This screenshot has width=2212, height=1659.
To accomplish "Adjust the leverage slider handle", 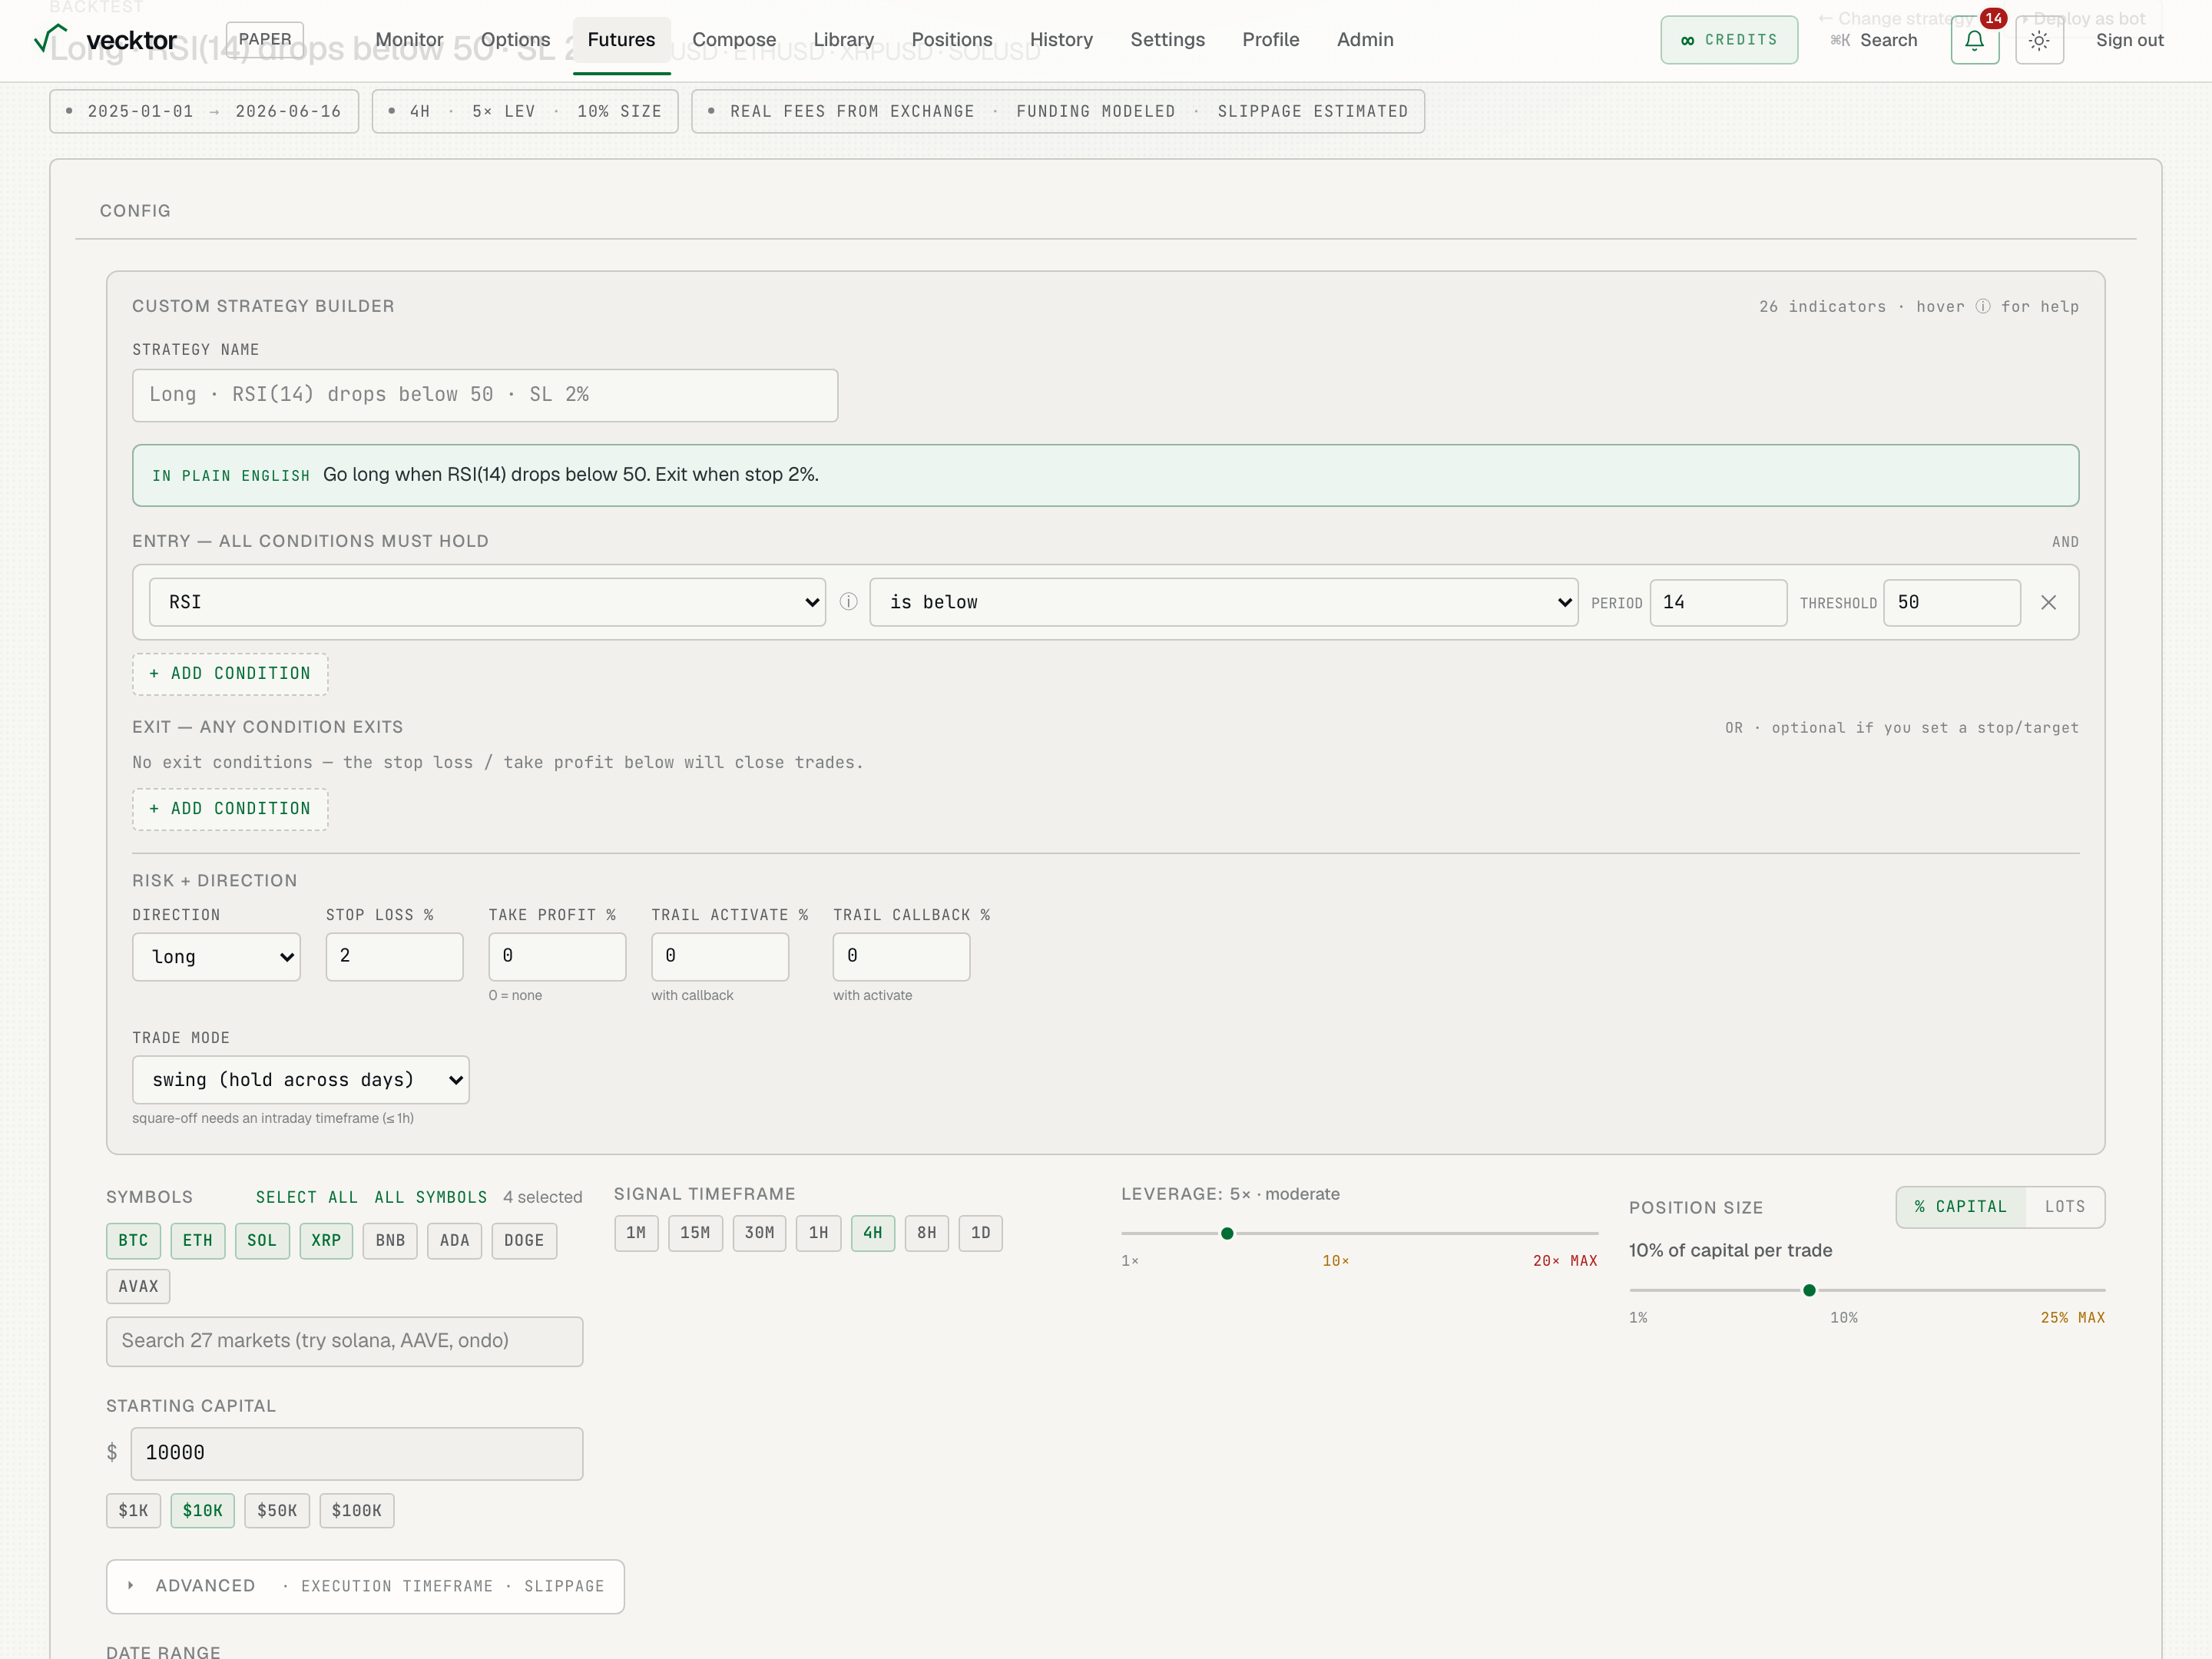I will point(1227,1233).
